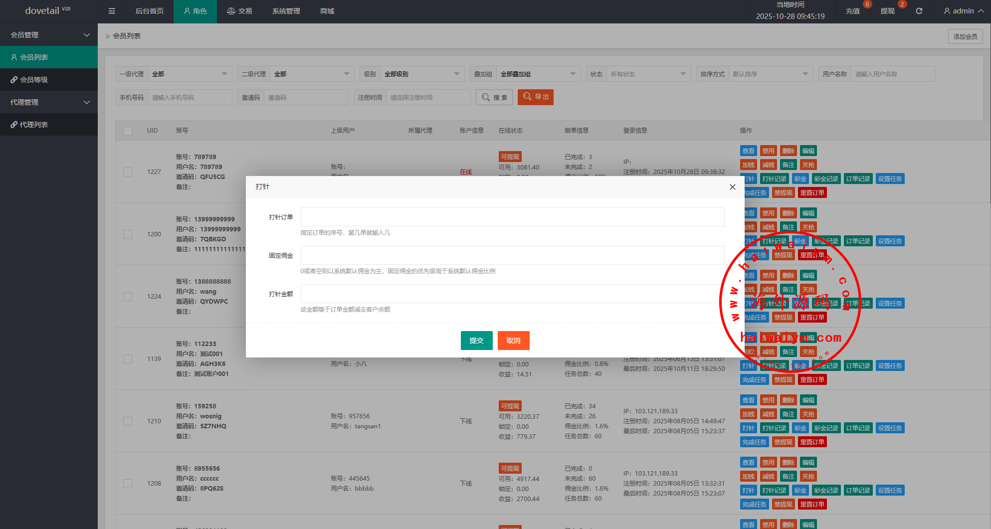Click the 提现 notification item
The image size is (991, 529).
pos(887,11)
